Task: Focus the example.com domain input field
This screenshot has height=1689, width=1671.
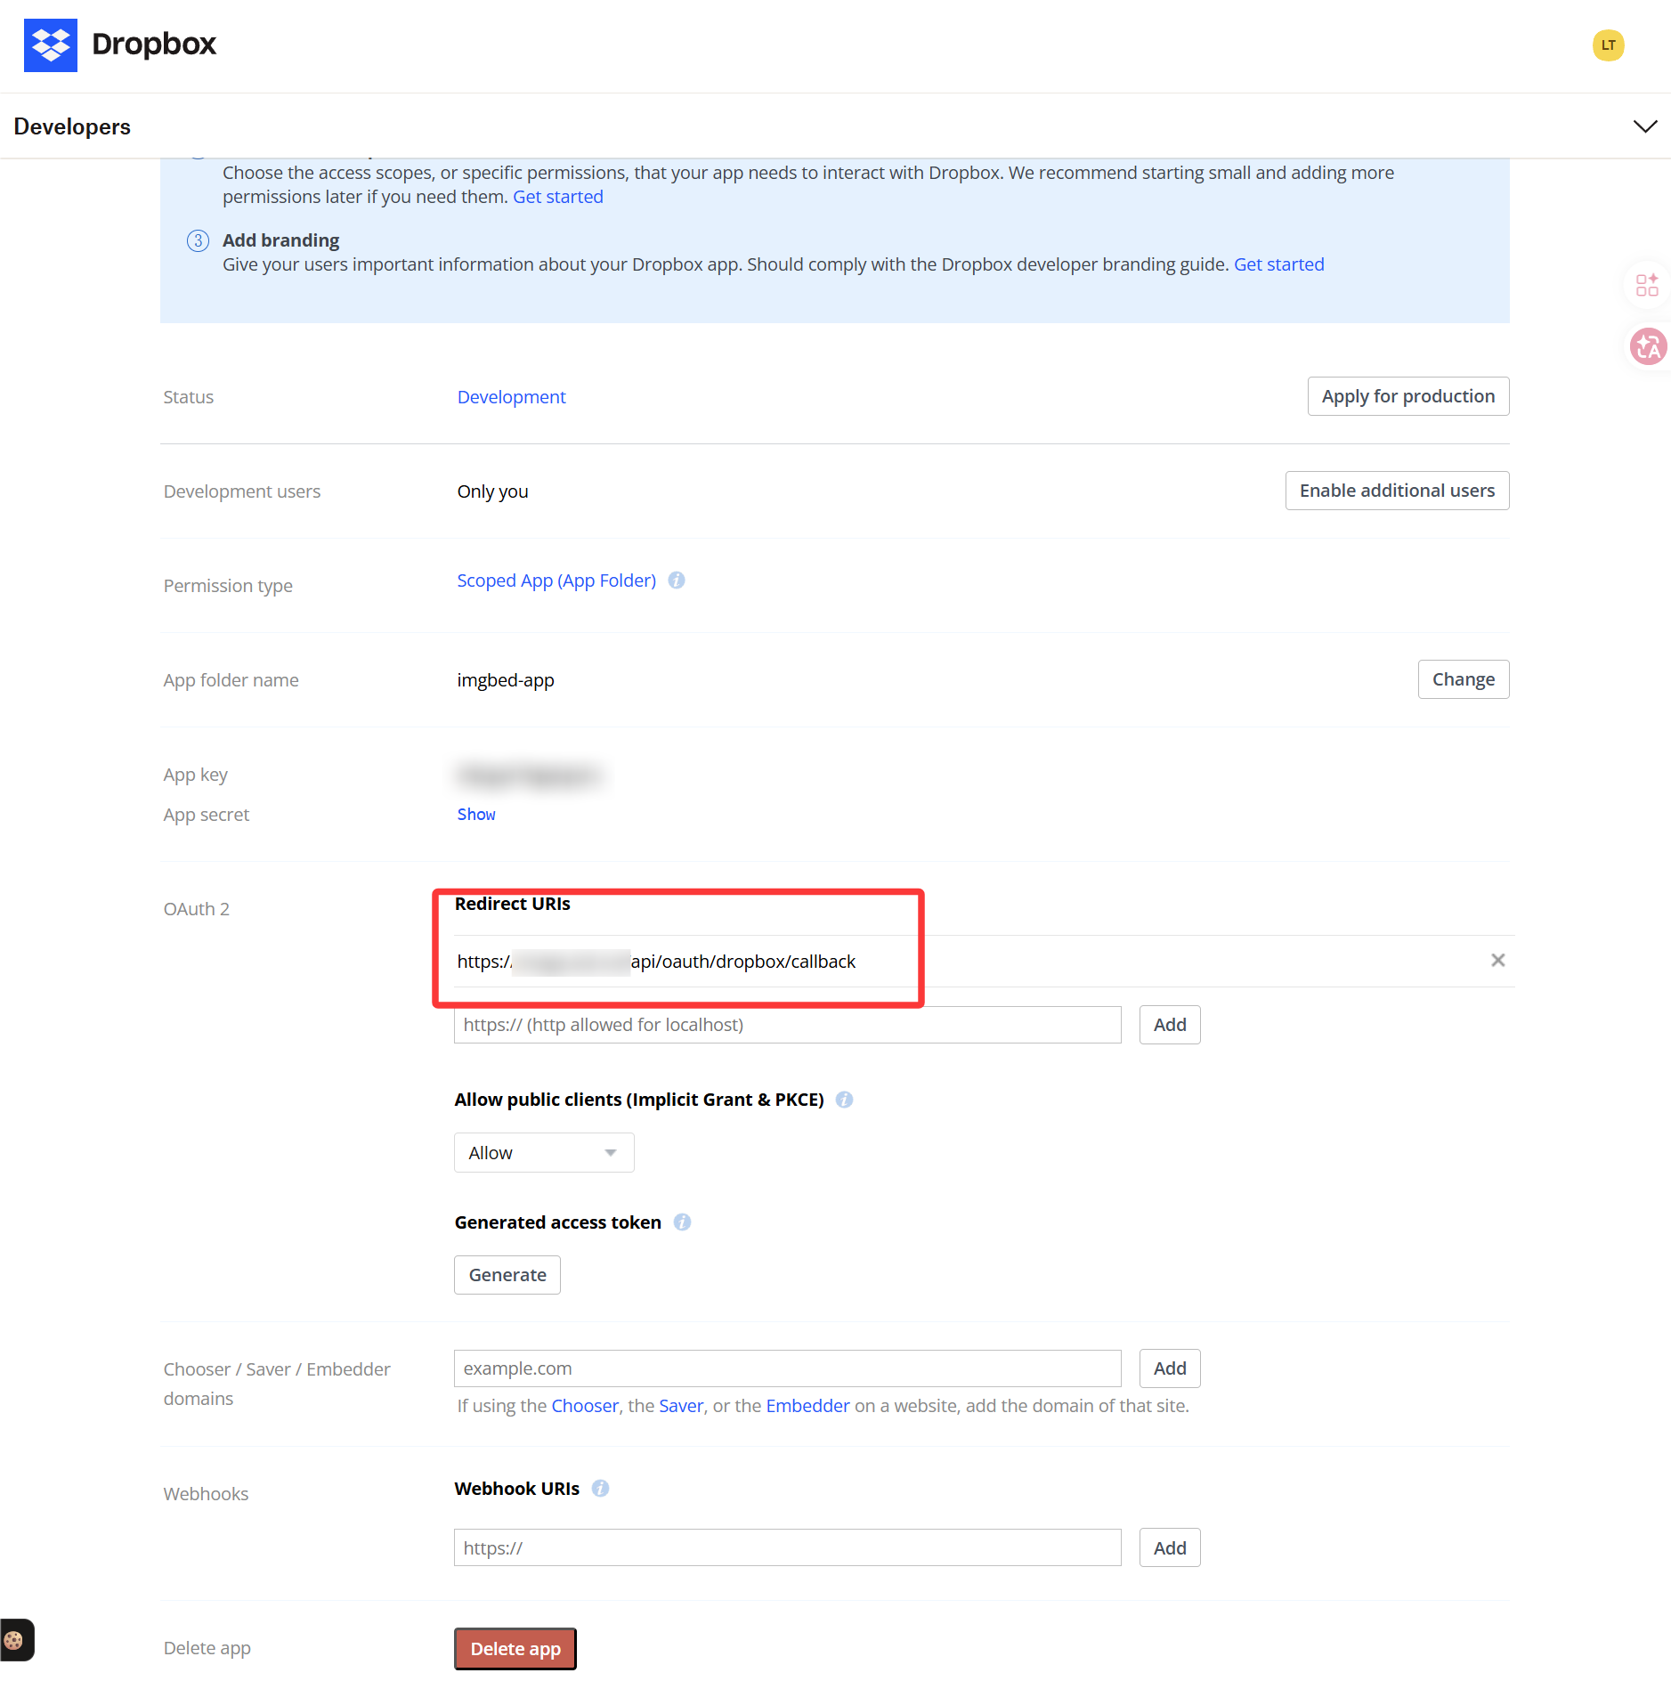Action: pyautogui.click(x=788, y=1368)
